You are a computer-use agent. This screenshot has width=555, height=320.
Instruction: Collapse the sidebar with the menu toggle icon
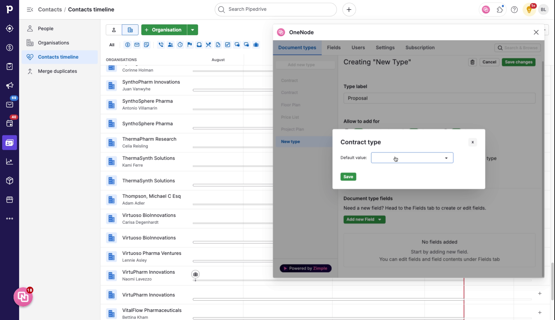30,10
